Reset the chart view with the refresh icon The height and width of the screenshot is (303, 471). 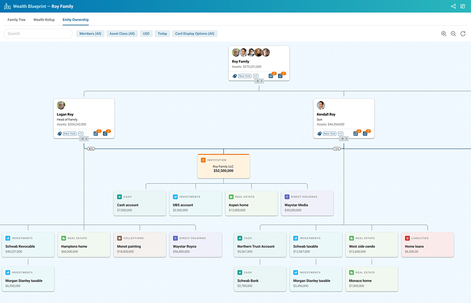[x=463, y=33]
